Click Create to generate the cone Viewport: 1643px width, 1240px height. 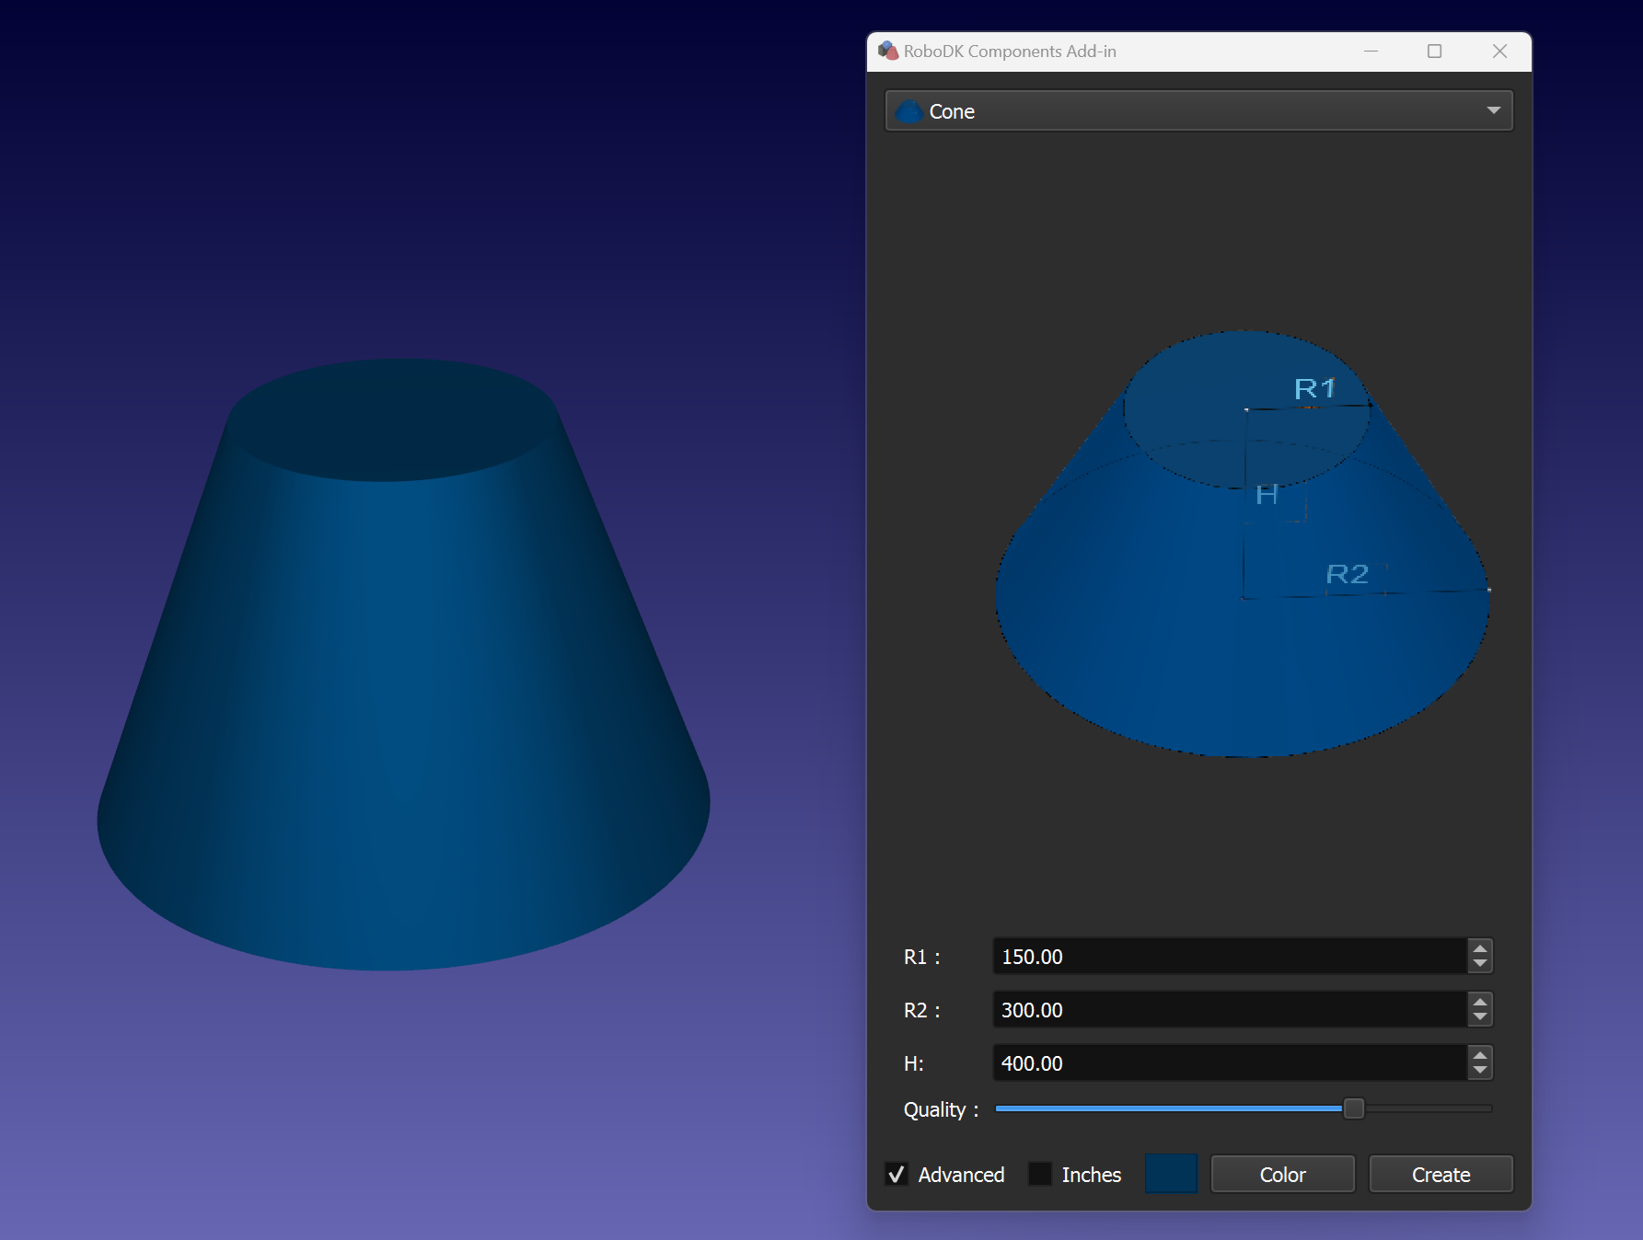coord(1441,1174)
